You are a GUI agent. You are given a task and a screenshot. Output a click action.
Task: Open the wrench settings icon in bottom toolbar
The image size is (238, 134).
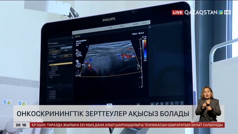click(157, 104)
